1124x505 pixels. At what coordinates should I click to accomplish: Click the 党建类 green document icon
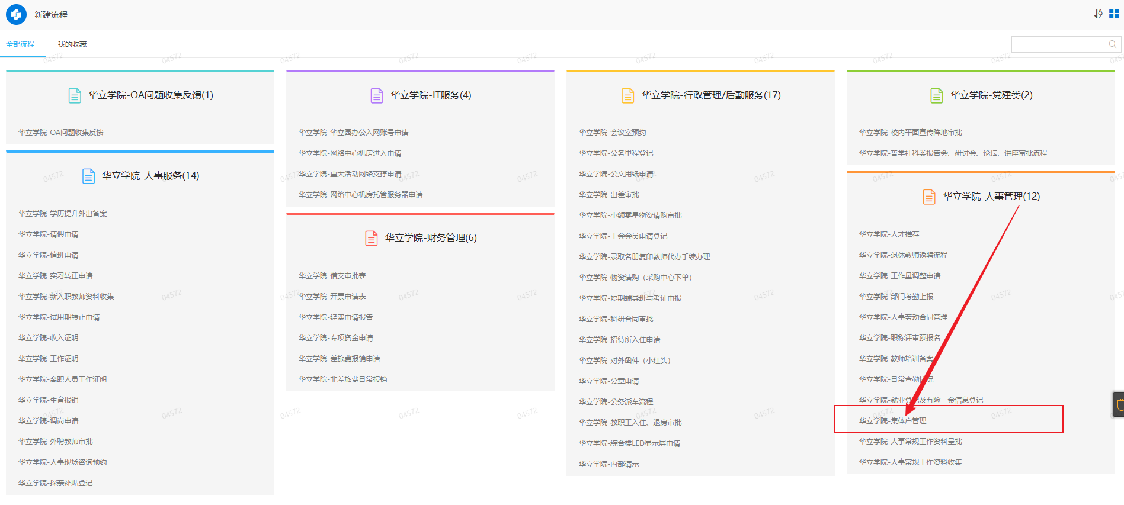937,95
